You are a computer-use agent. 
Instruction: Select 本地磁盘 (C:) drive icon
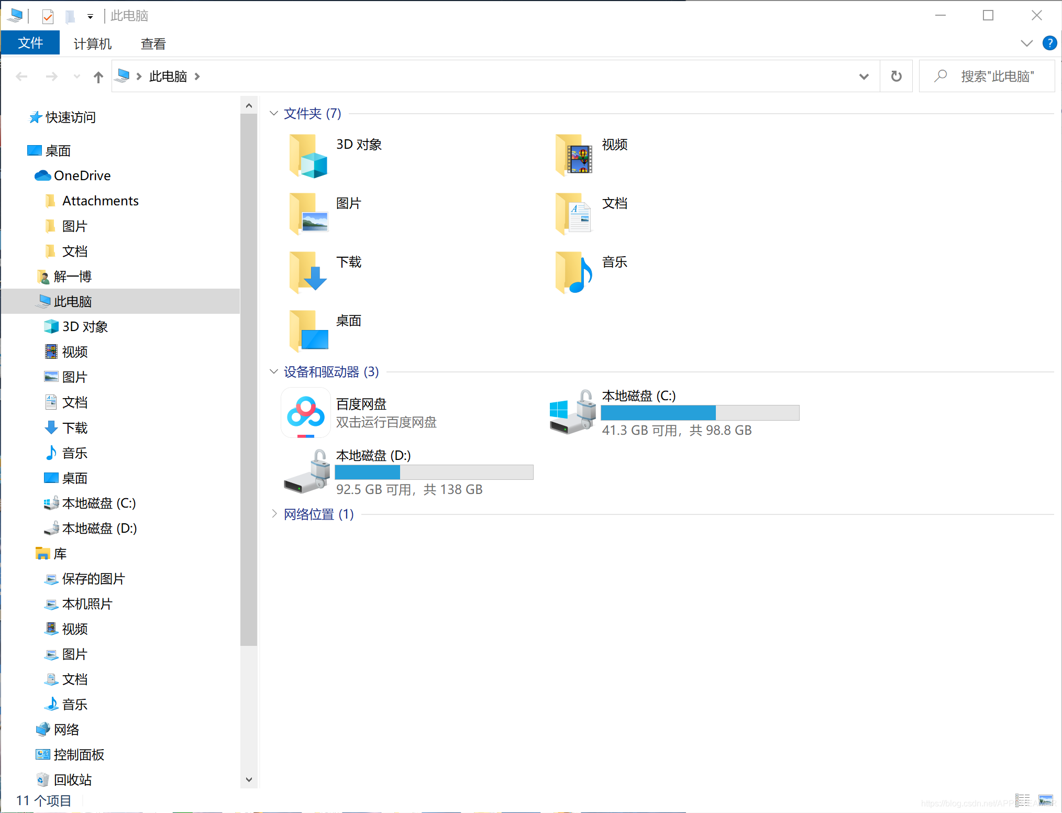[572, 412]
